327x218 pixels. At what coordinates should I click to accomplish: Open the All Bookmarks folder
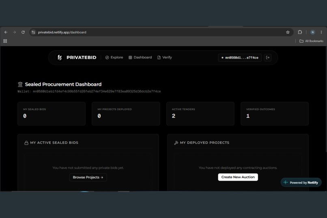(x=311, y=41)
